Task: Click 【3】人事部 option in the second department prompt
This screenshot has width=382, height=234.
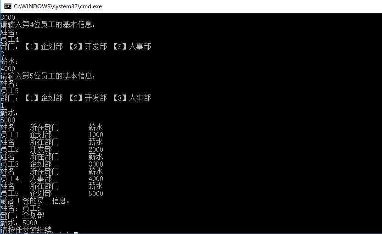Action: (x=132, y=98)
